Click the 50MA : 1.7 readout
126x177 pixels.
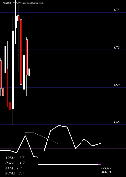pyautogui.click(x=15, y=173)
